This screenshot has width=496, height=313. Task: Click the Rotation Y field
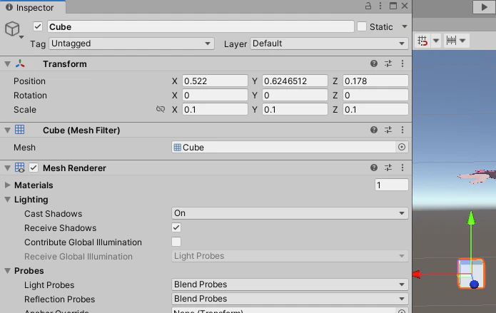point(295,95)
